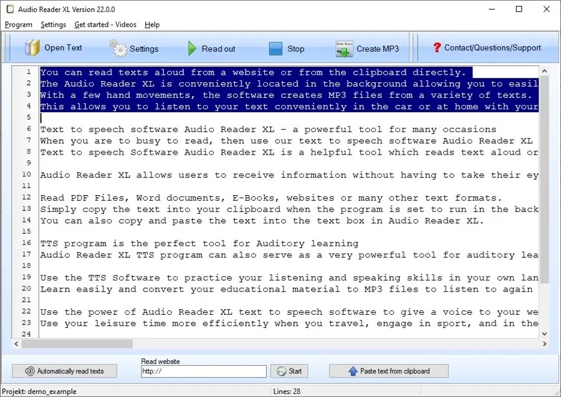Click the 'Read website' label
This screenshot has width=561, height=397.
click(160, 361)
